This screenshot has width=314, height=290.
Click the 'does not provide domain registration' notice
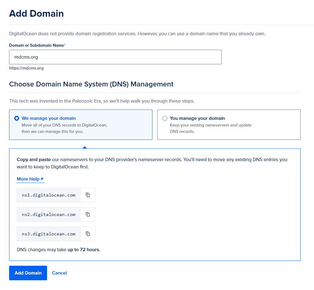[137, 34]
